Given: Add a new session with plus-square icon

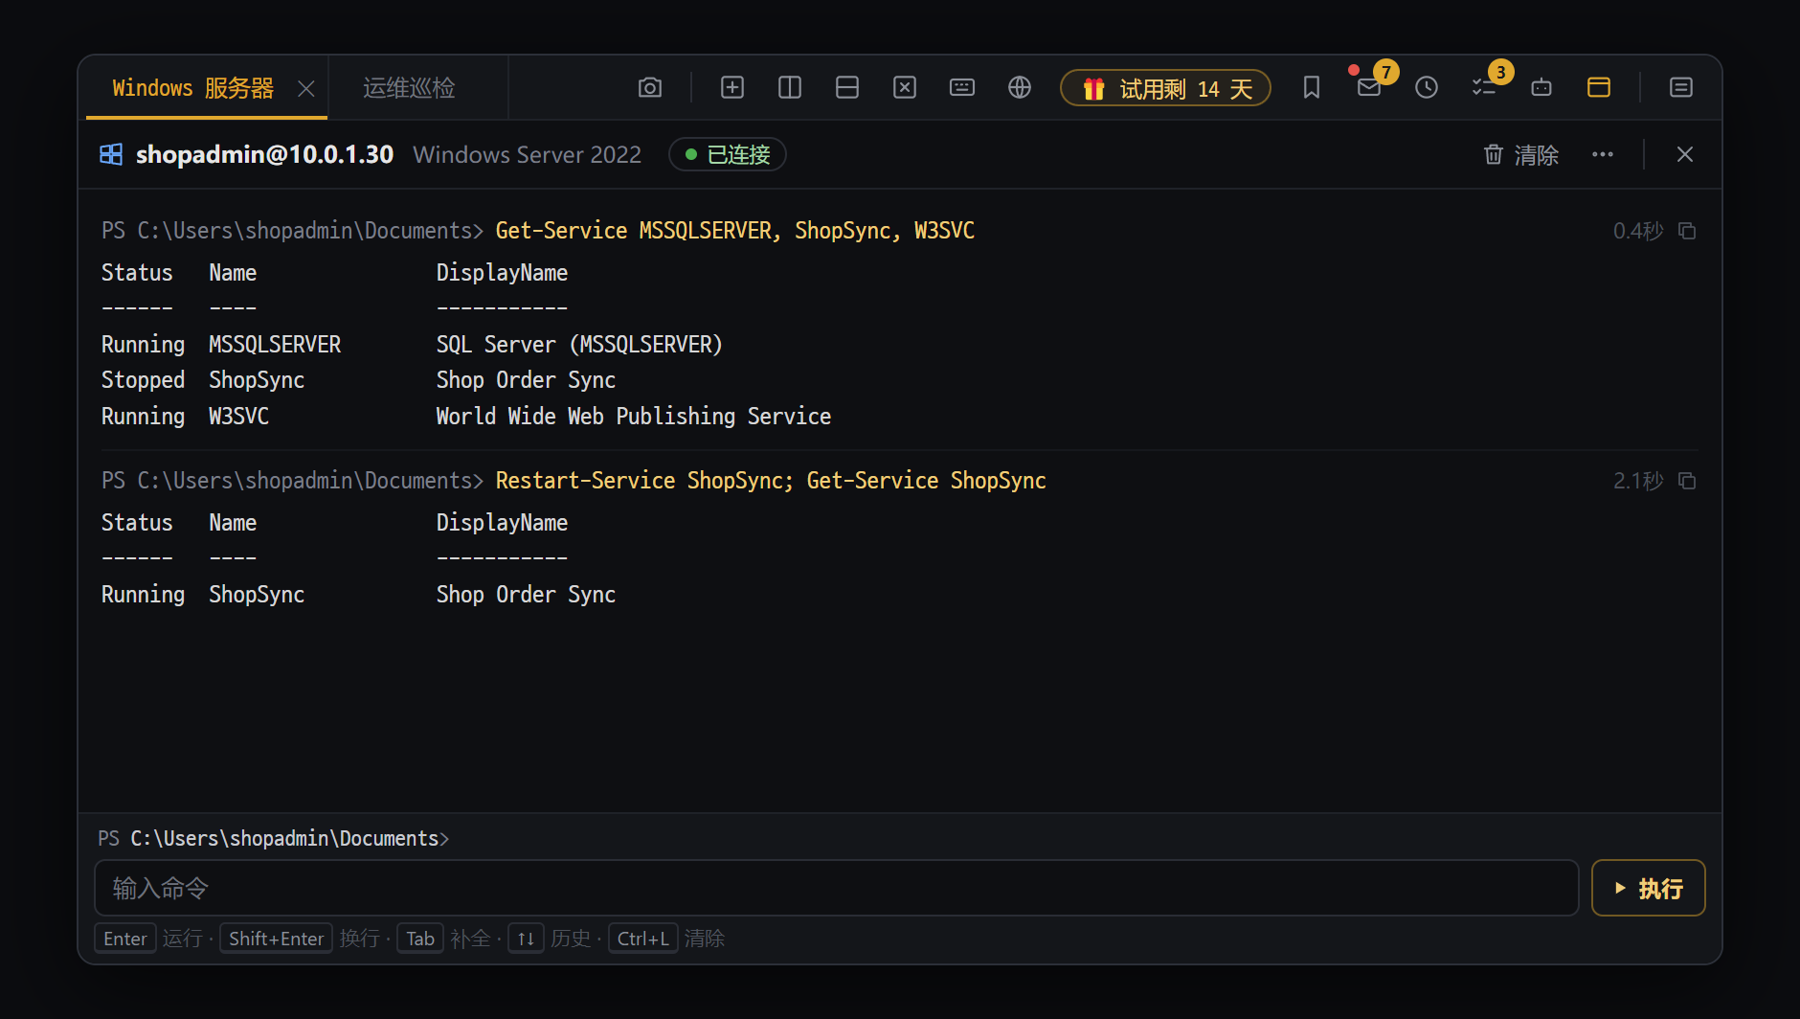Looking at the screenshot, I should [x=732, y=88].
